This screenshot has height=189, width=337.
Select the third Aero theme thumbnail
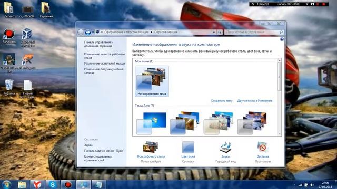coord(219,123)
